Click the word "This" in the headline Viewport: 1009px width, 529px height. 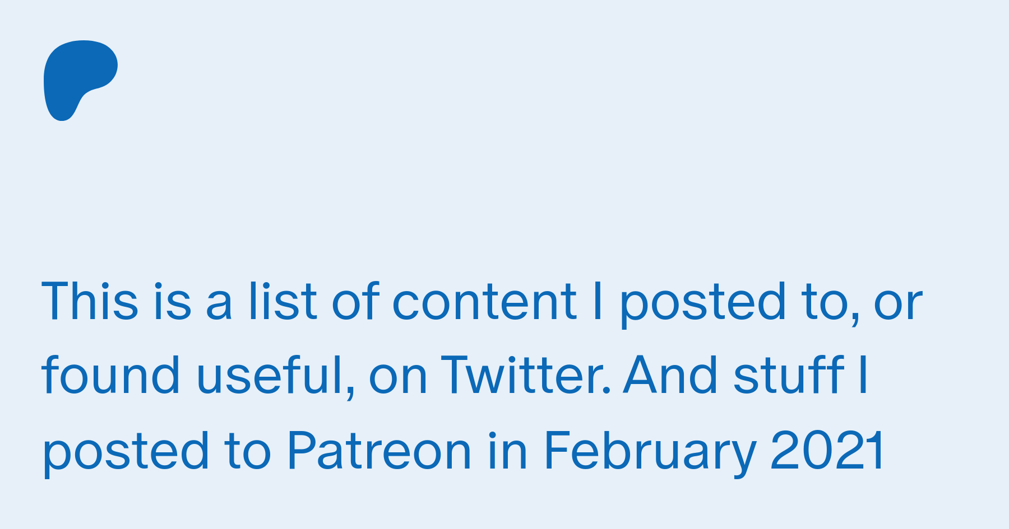point(90,301)
